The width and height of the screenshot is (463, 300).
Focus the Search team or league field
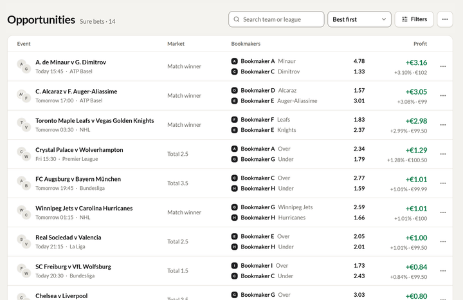click(x=276, y=19)
